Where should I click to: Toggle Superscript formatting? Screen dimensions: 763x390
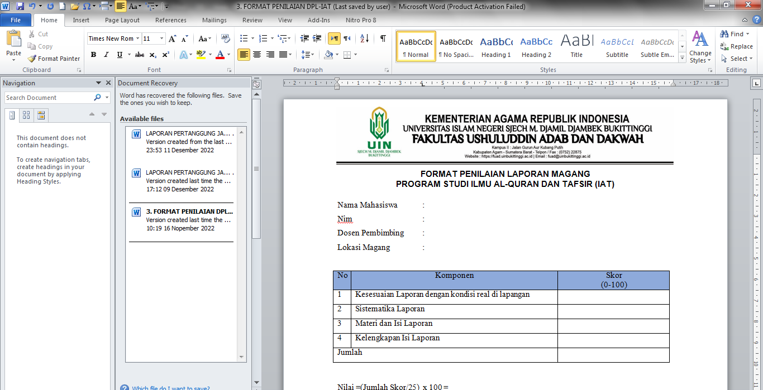click(166, 55)
